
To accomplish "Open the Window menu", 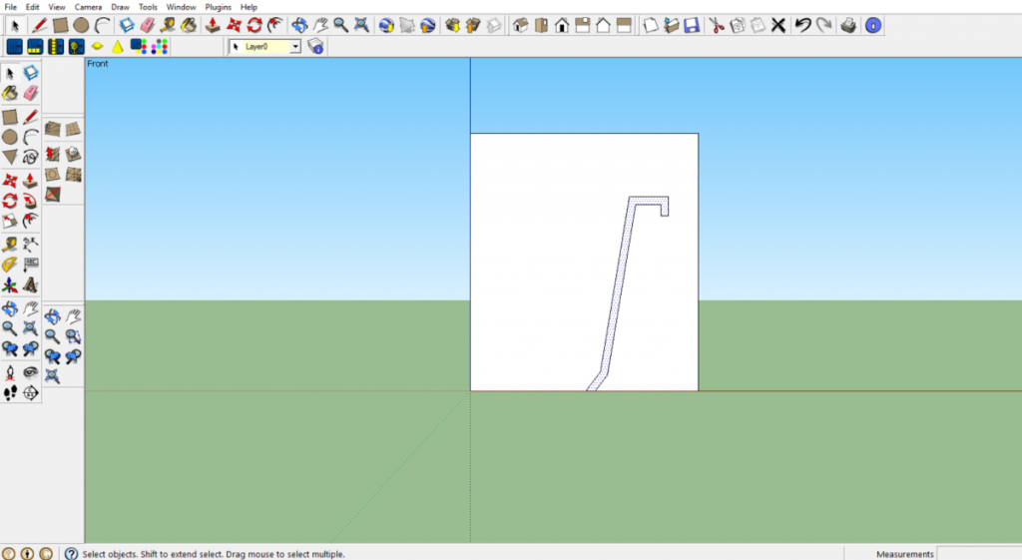I will pyautogui.click(x=182, y=7).
